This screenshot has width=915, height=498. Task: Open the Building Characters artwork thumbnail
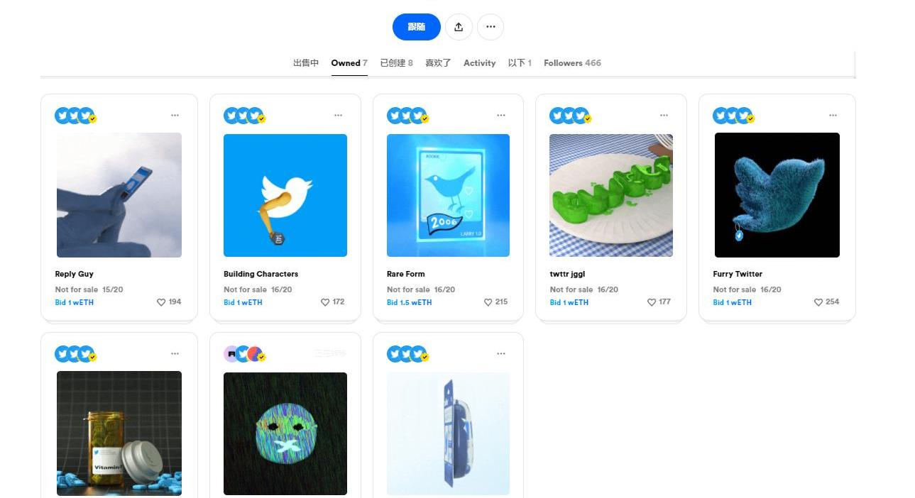click(285, 195)
